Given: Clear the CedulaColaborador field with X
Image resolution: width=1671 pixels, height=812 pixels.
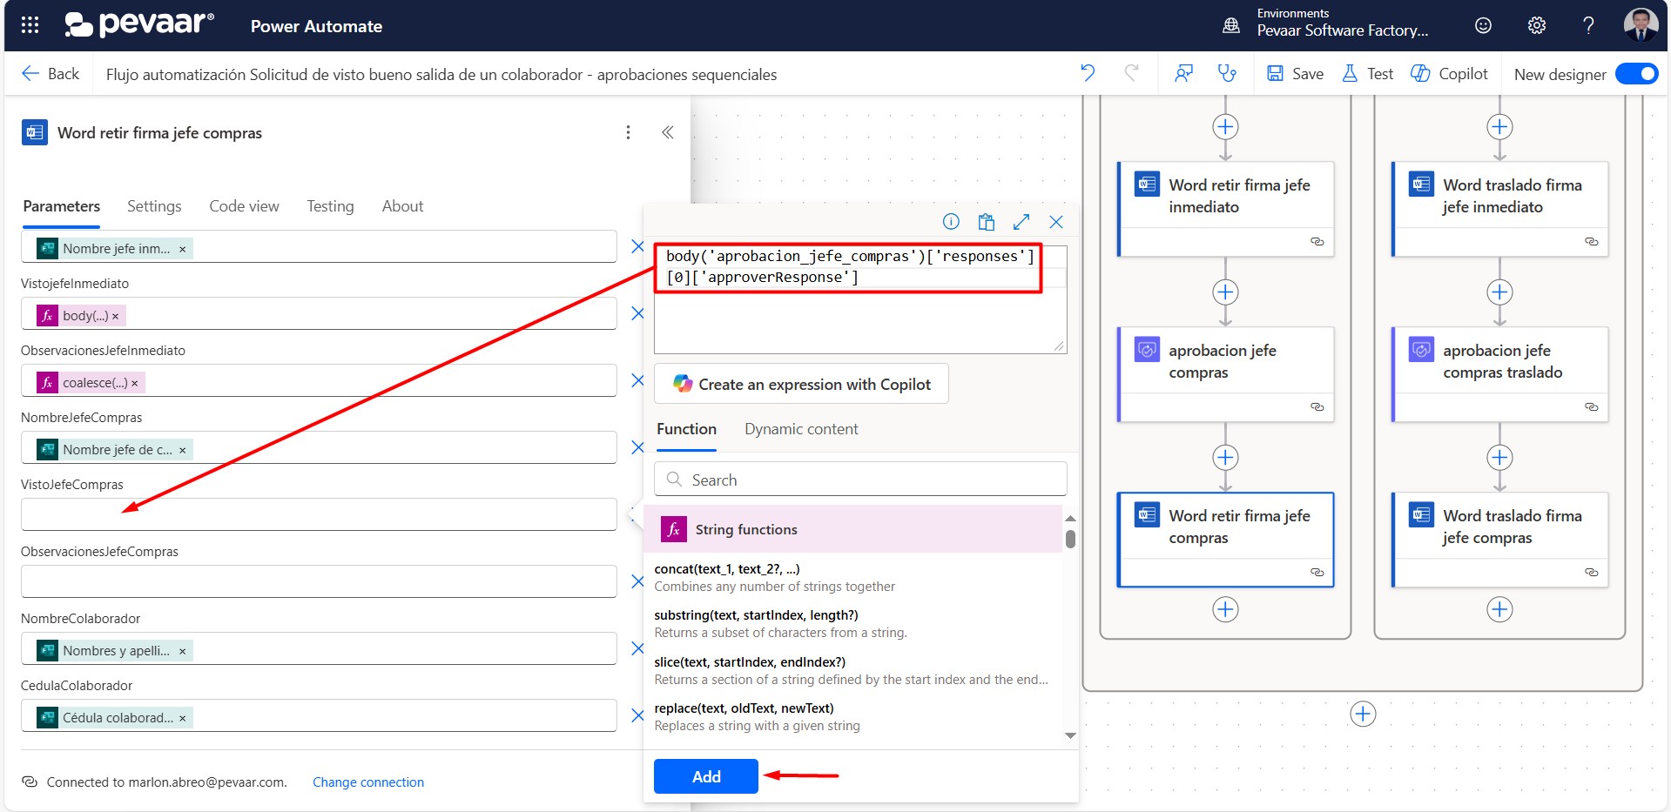Looking at the screenshot, I should click(x=637, y=715).
